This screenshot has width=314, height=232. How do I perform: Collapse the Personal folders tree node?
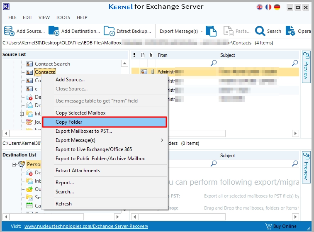coord(14,164)
